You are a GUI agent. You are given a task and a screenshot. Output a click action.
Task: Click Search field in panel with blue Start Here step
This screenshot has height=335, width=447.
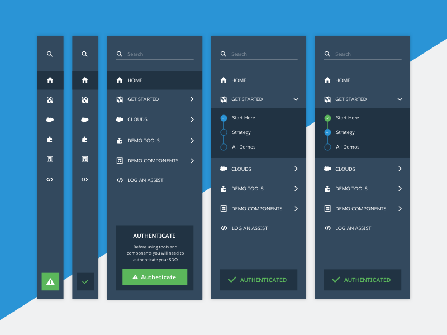259,54
